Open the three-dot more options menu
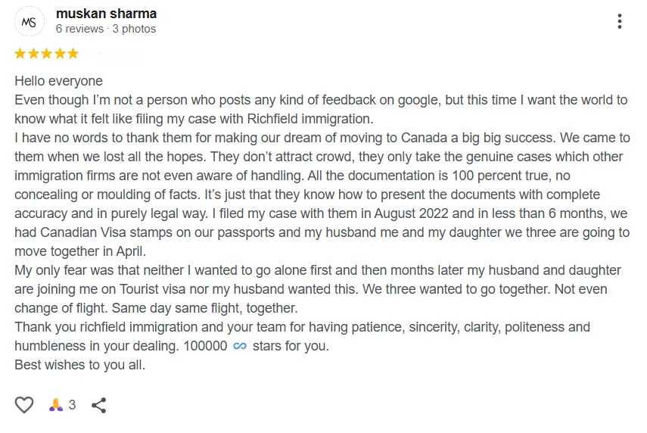Screen dimensions: 647x433 click(619, 21)
